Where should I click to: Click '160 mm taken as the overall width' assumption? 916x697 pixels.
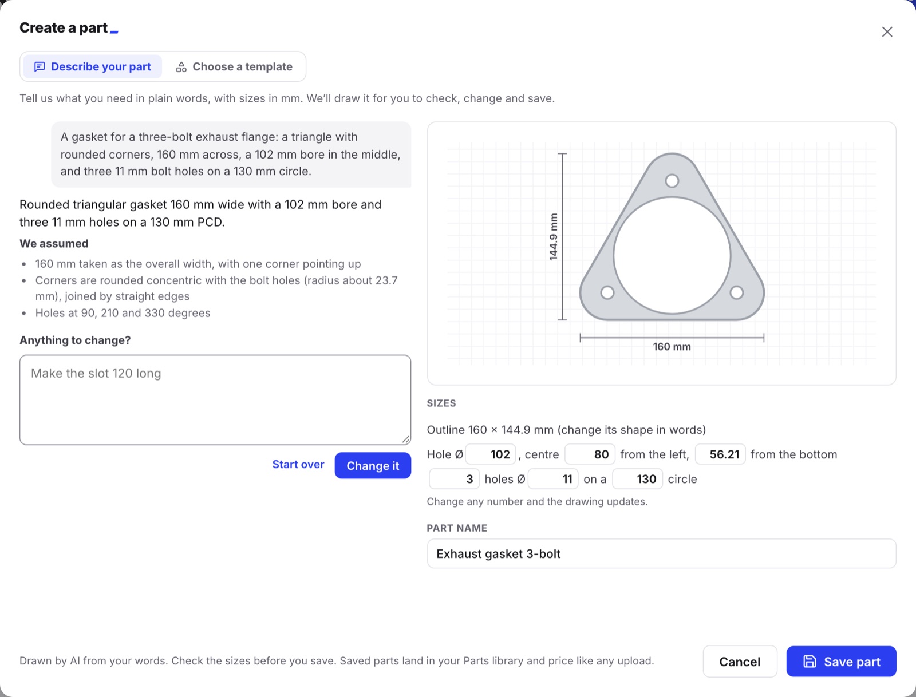tap(198, 264)
